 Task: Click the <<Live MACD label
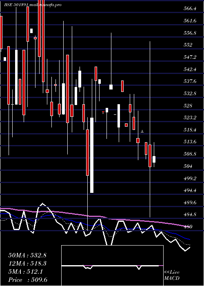(x=172, y=275)
